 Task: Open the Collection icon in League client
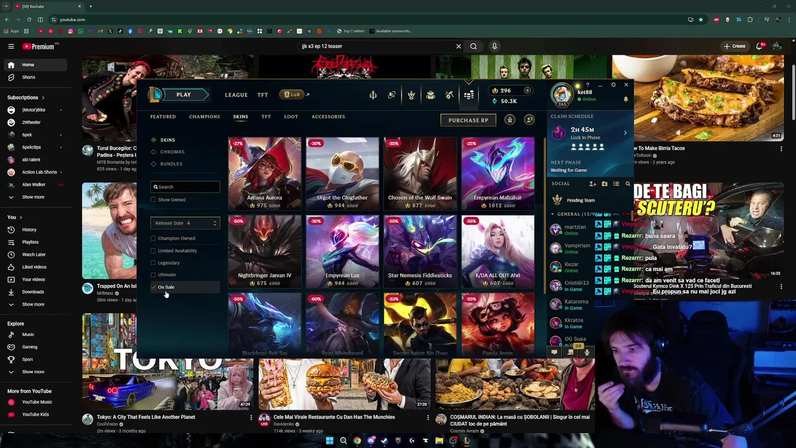pos(411,95)
